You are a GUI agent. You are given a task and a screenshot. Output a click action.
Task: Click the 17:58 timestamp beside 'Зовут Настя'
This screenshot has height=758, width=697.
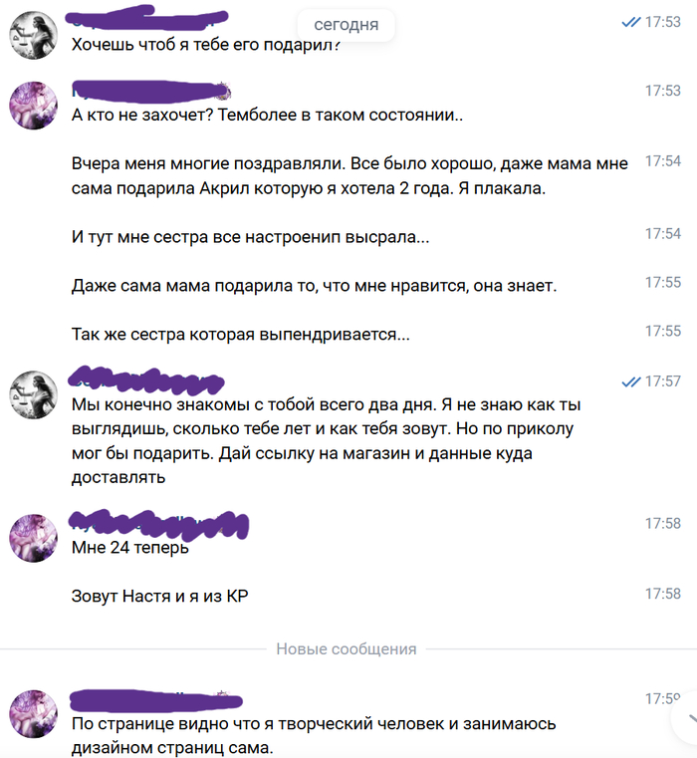663,594
